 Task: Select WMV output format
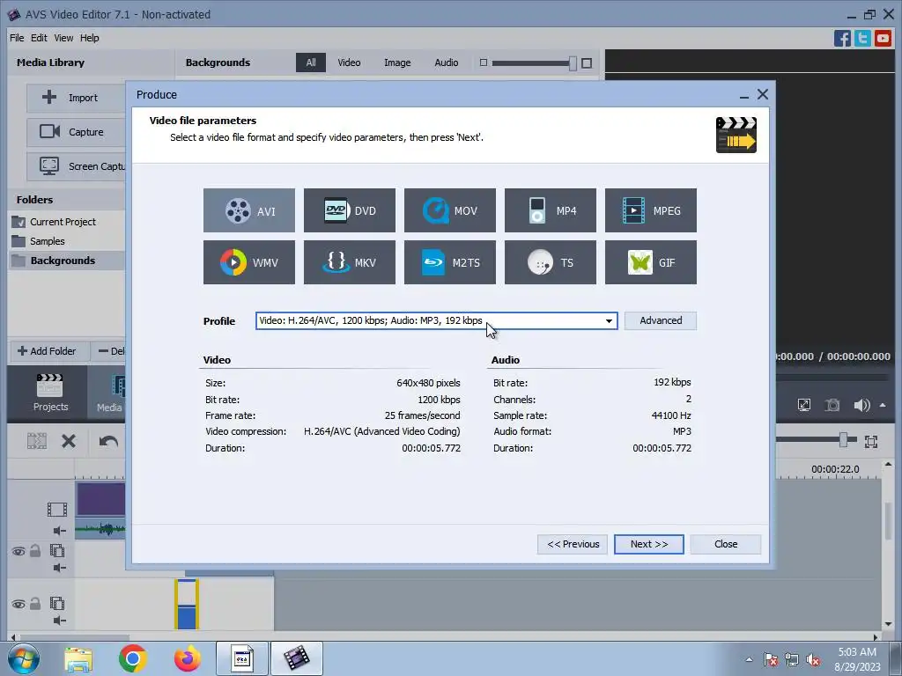point(248,262)
